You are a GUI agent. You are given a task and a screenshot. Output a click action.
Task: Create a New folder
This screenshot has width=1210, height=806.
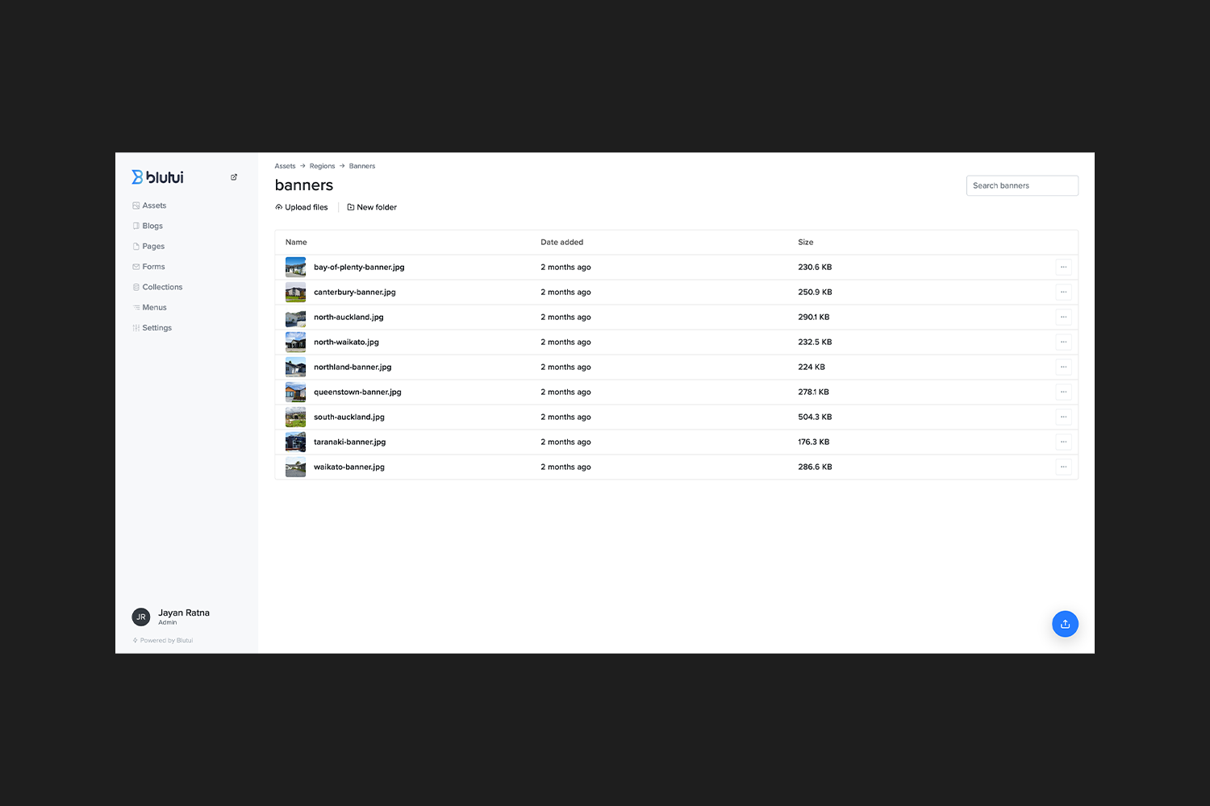click(x=372, y=207)
